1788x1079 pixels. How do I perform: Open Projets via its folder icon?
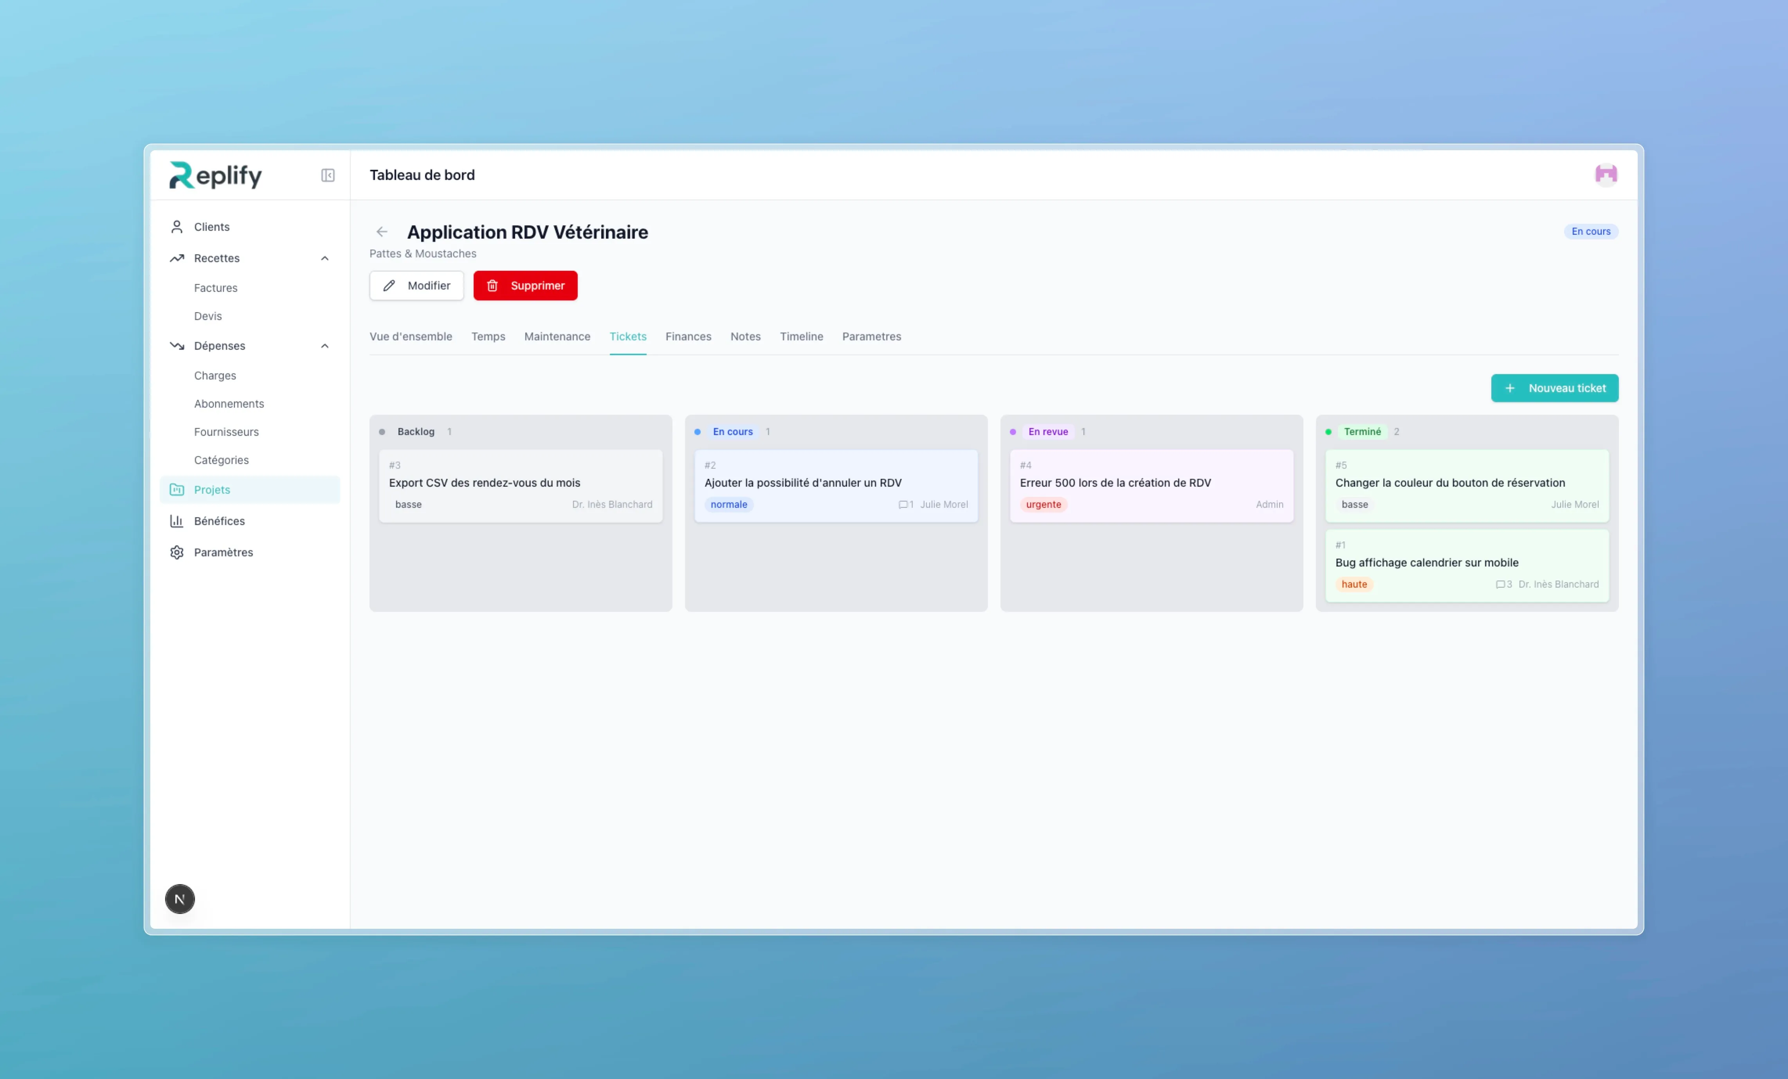coord(176,489)
